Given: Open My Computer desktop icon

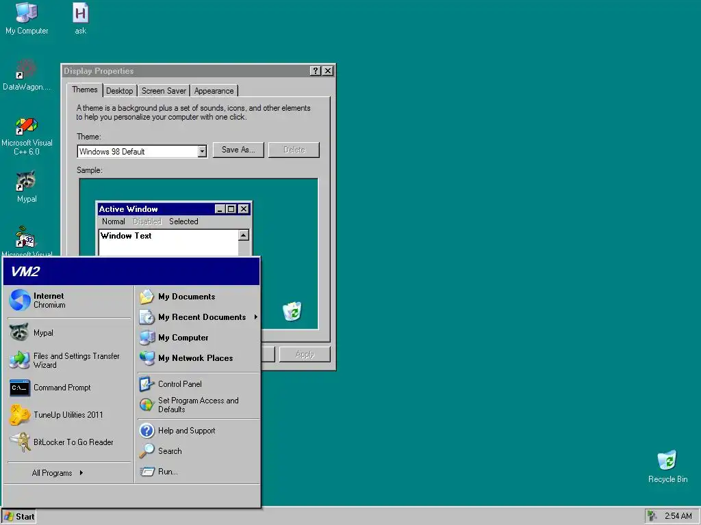Looking at the screenshot, I should tap(27, 18).
